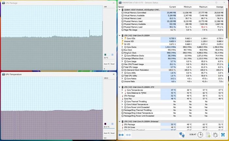Click the Virtual Memory Committed sensor icon

(122, 12)
